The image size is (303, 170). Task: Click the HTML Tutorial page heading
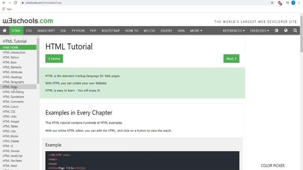point(69,47)
